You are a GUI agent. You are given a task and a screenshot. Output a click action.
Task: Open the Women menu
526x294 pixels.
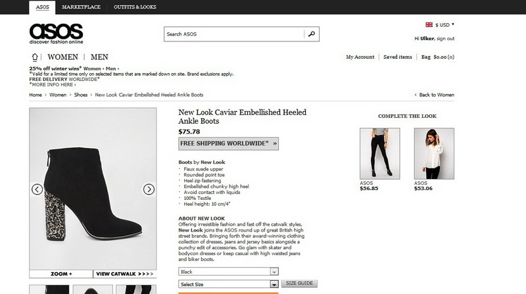click(x=62, y=57)
